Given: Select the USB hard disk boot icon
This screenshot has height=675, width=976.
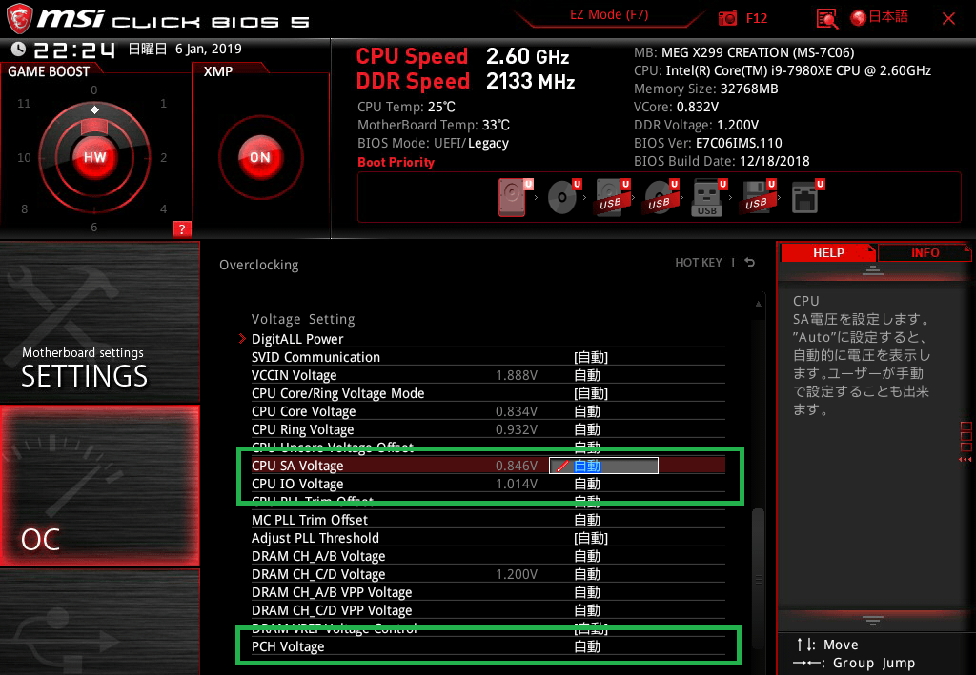Looking at the screenshot, I should coord(611,197).
